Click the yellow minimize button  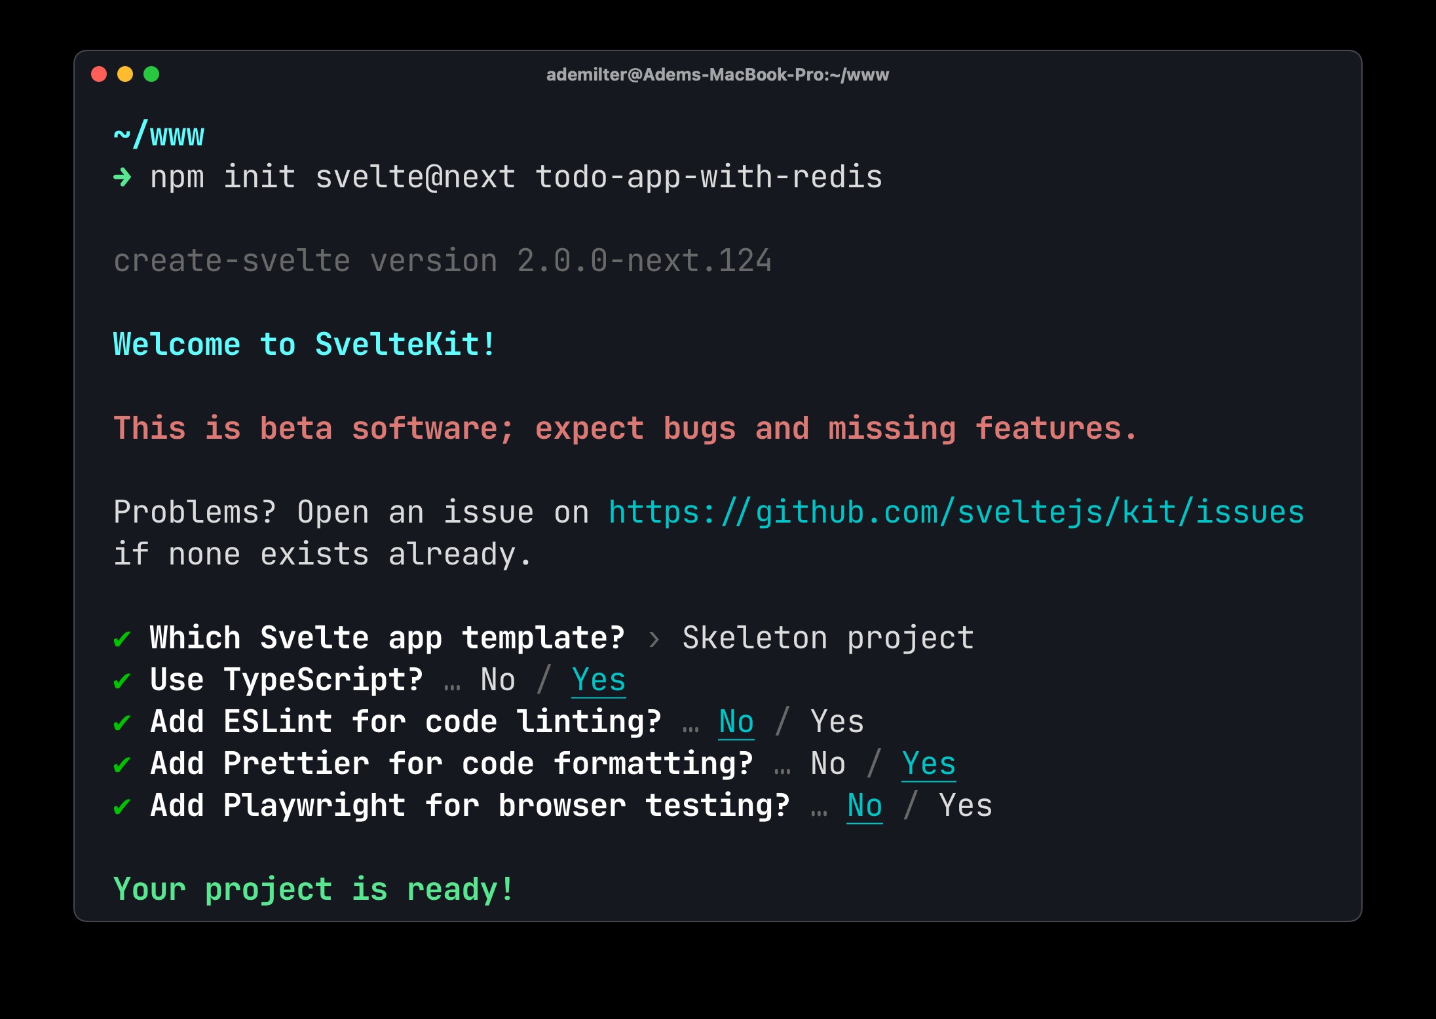pyautogui.click(x=123, y=76)
